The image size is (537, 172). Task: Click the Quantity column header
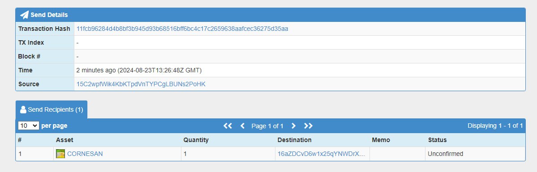196,140
